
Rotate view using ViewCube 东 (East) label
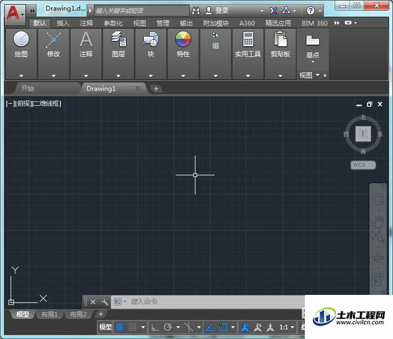pos(380,134)
